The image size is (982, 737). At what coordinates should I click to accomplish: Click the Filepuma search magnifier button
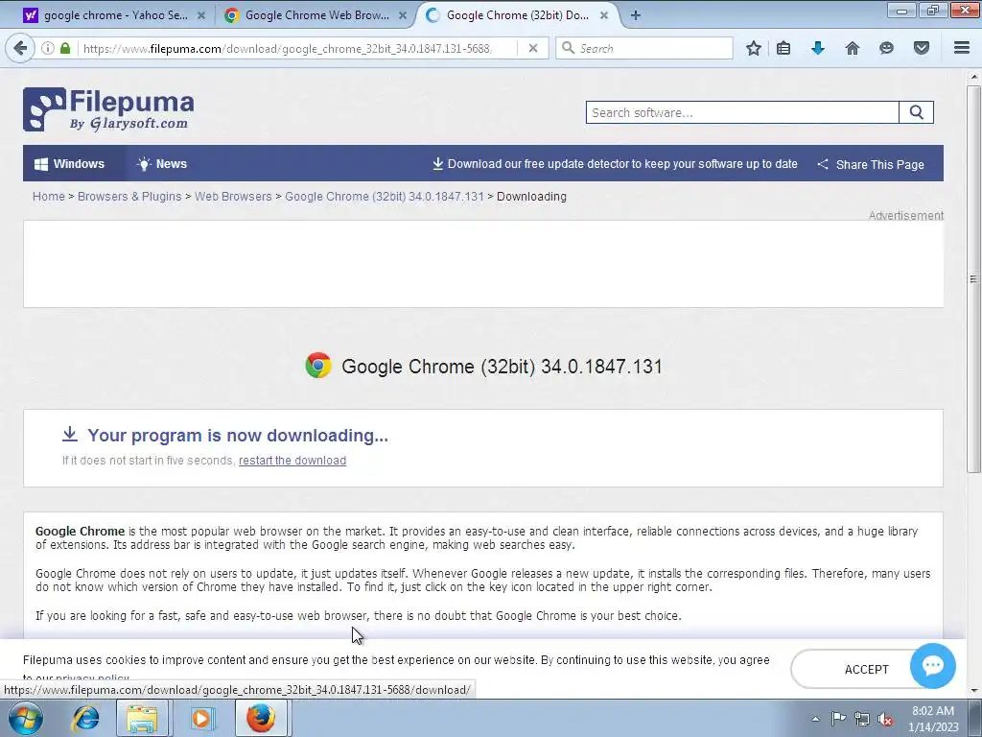click(916, 113)
